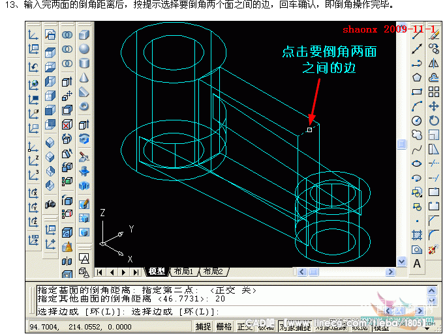The height and width of the screenshot is (334, 445).
Task: Select the Sphere solid tool
Action: tap(84, 49)
